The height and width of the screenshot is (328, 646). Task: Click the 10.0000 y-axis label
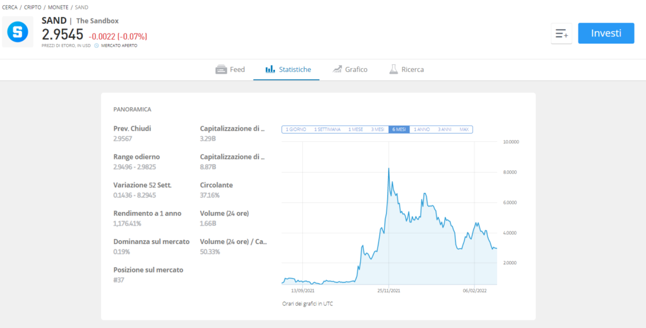[x=511, y=142]
